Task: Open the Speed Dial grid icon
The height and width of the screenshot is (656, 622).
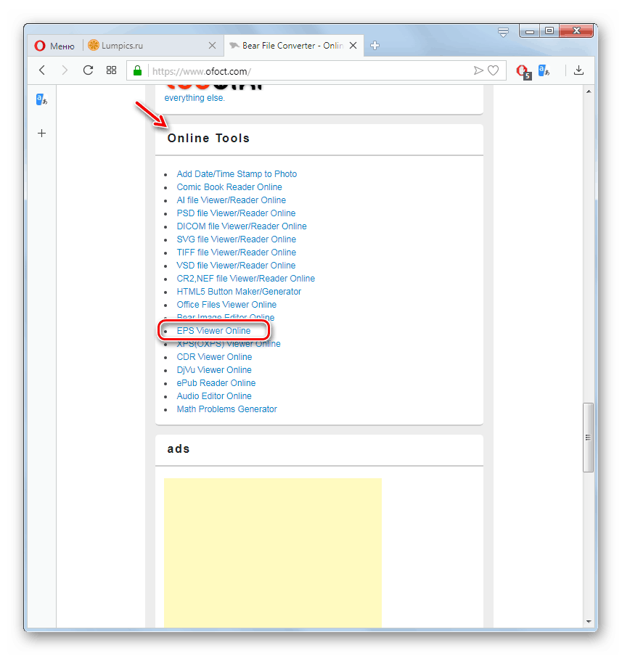Action: (111, 70)
